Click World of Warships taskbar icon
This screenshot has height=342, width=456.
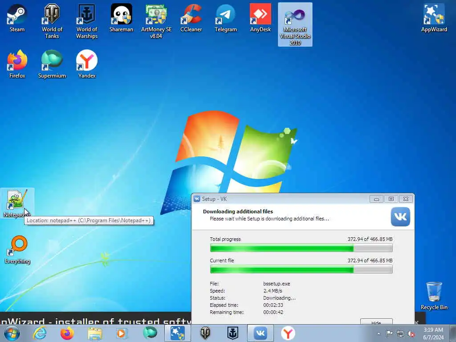pyautogui.click(x=232, y=333)
